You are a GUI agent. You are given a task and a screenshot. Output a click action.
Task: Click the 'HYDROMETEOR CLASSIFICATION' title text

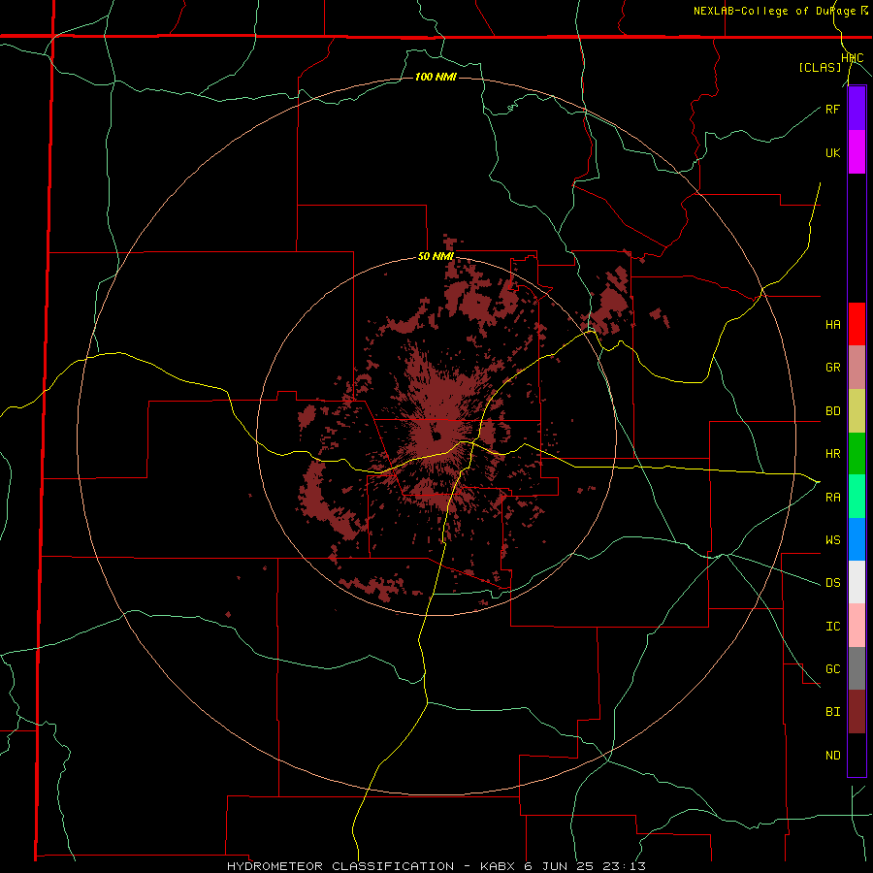340,866
